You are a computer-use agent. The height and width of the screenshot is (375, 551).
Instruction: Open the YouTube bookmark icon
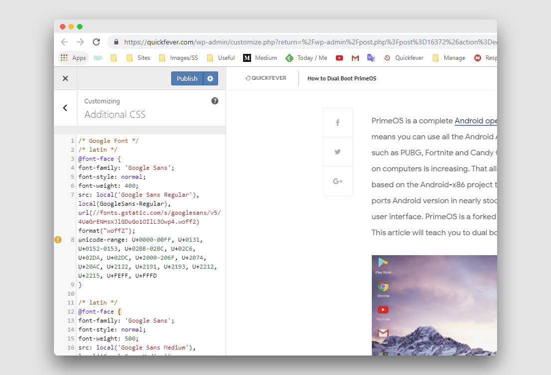(x=339, y=58)
